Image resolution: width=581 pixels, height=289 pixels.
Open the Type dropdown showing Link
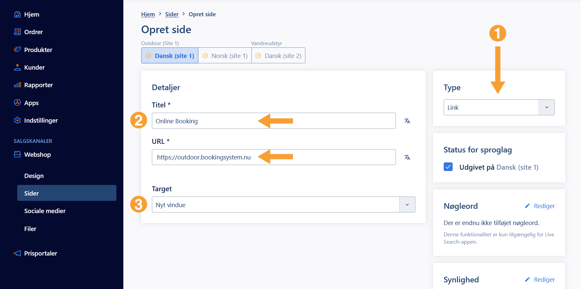click(x=499, y=107)
